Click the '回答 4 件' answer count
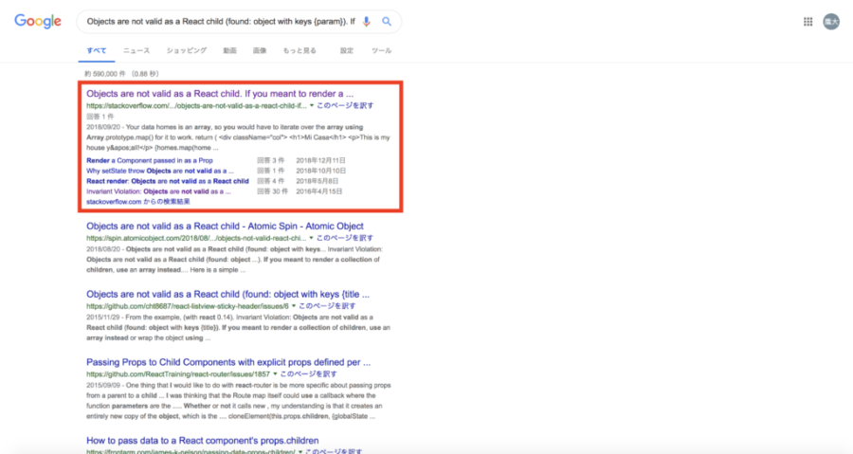This screenshot has height=454, width=853. 271,181
